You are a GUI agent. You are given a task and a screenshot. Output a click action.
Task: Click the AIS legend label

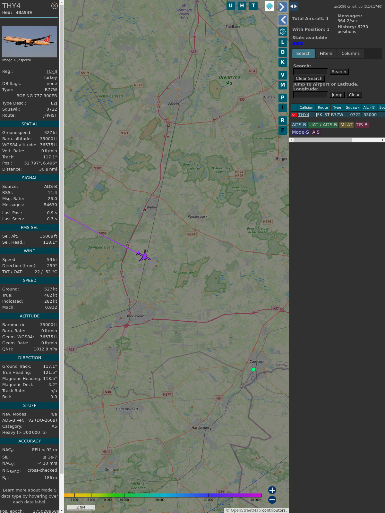[x=316, y=132]
